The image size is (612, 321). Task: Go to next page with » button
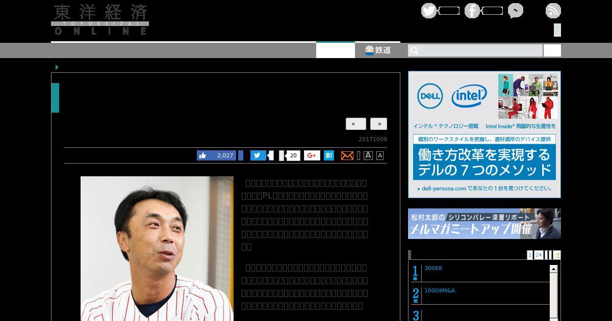point(378,124)
